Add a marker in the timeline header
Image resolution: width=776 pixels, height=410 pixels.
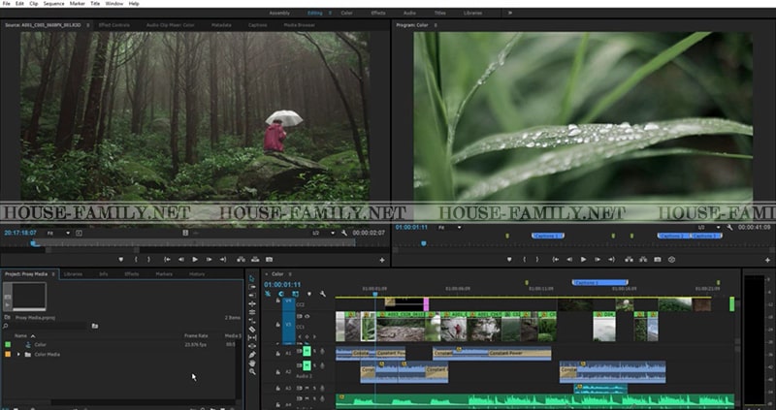click(309, 294)
